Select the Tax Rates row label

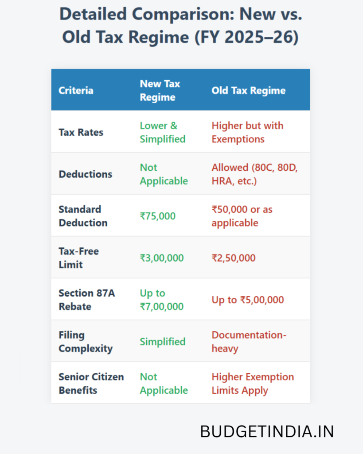(81, 132)
